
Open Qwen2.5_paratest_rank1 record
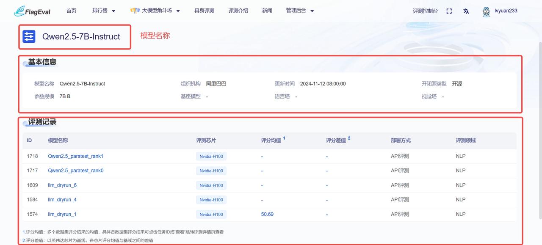coord(76,156)
